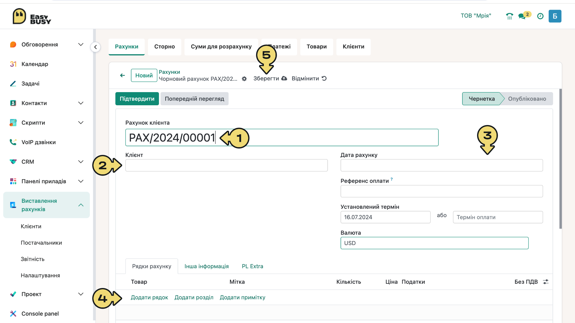575x323 pixels.
Task: Click the VoIP дзвінки phone icon
Action: coord(13,142)
